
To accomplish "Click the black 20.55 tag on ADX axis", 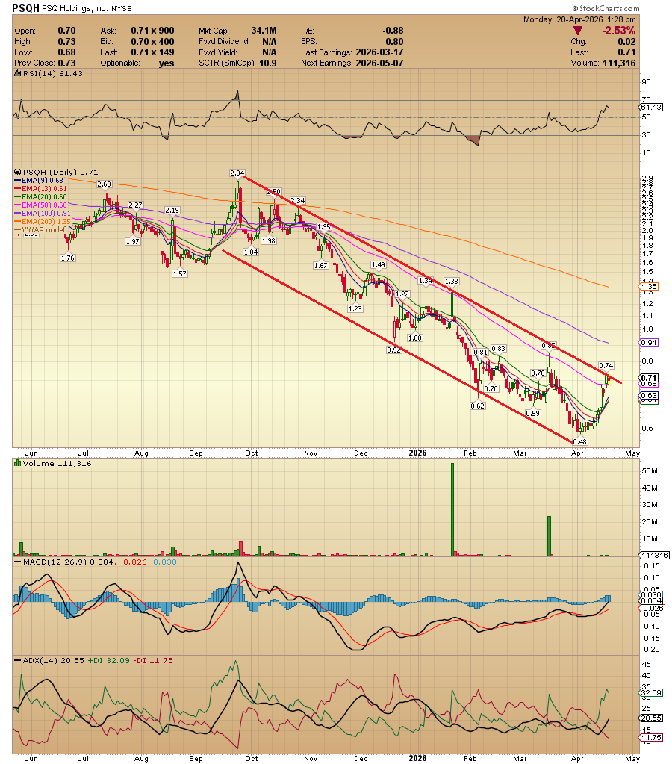I will click(x=652, y=718).
